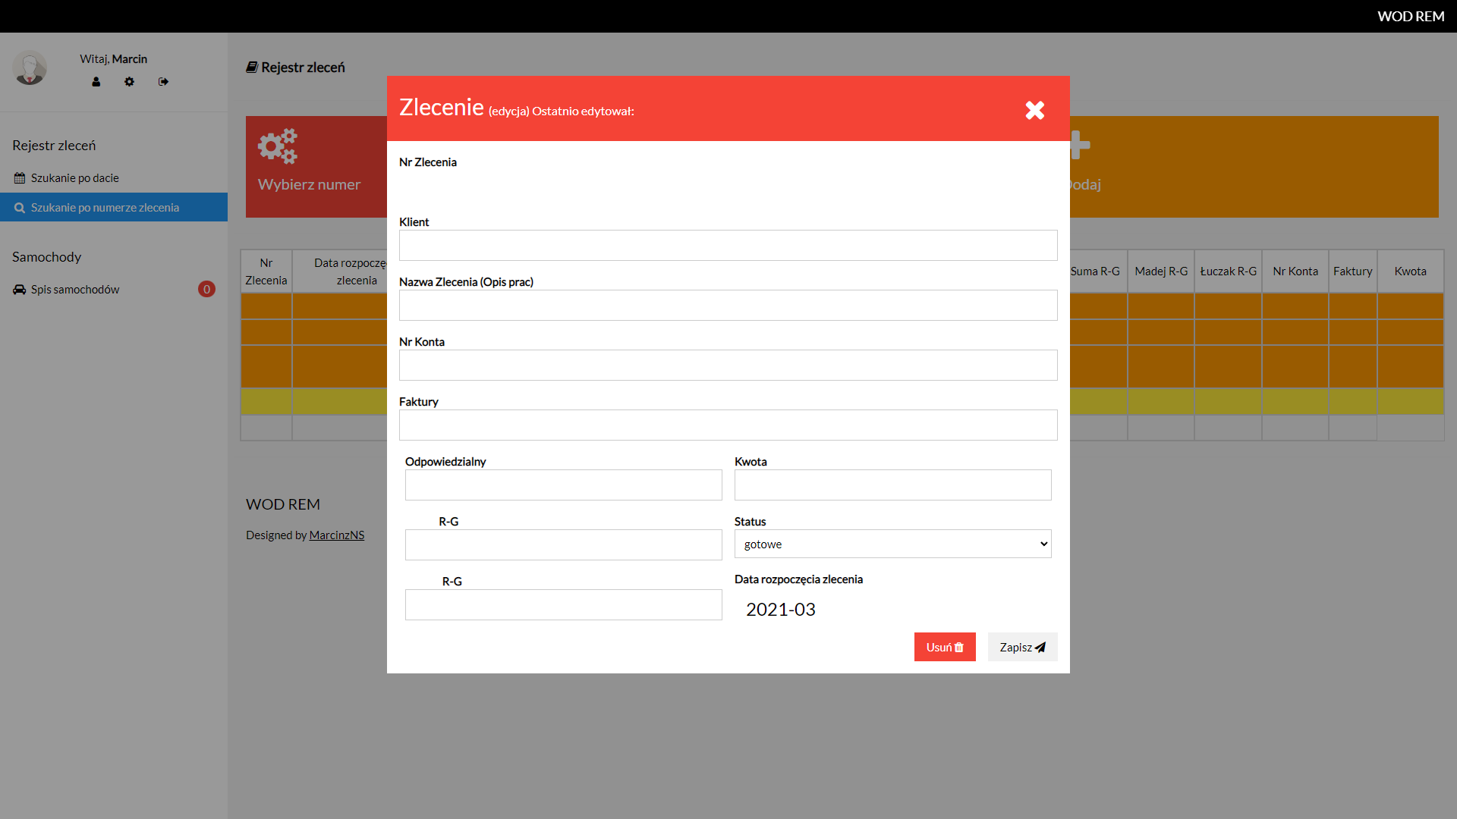Log out using the sign-out icon
Viewport: 1457px width, 819px height.
[x=163, y=82]
